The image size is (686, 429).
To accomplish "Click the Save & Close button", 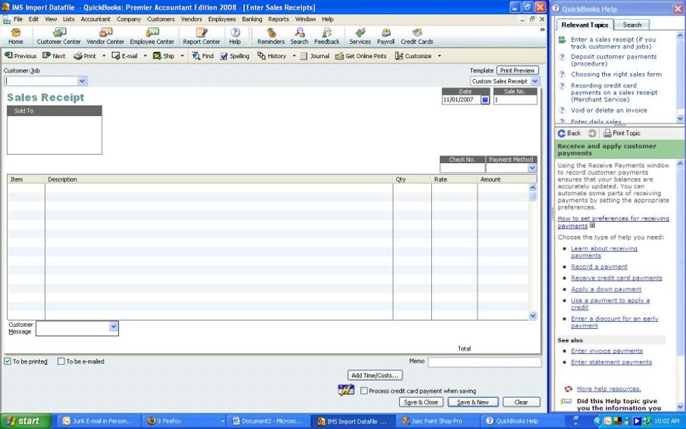I will [421, 402].
